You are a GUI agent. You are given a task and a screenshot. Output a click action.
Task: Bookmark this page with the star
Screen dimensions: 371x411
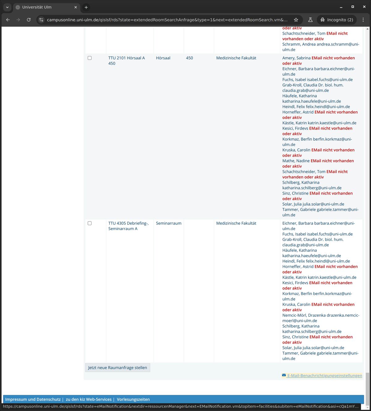(296, 20)
